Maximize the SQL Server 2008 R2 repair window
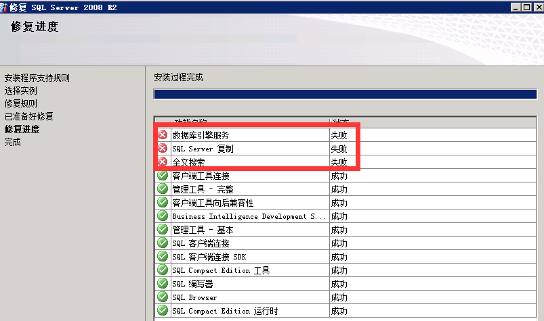This screenshot has height=321, width=544. 526,7
